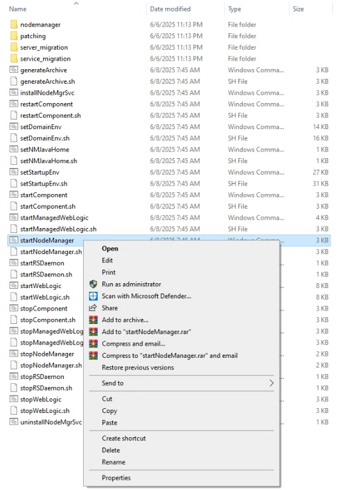Click the service_migration folder icon
The image size is (342, 490).
click(14, 59)
